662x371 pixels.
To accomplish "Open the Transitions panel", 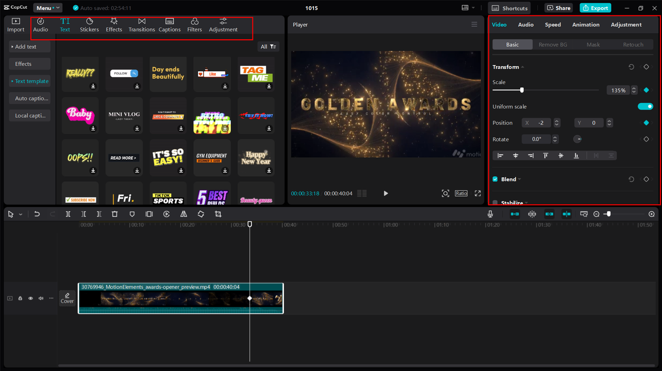I will (142, 25).
